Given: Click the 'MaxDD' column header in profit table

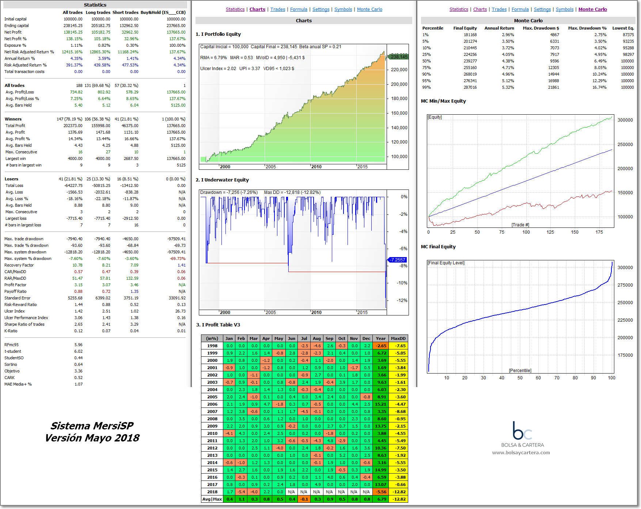Looking at the screenshot, I should pos(398,338).
